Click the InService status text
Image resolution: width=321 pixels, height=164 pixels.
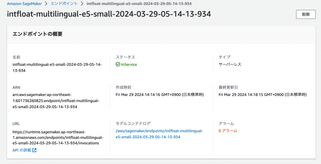pos(129,64)
